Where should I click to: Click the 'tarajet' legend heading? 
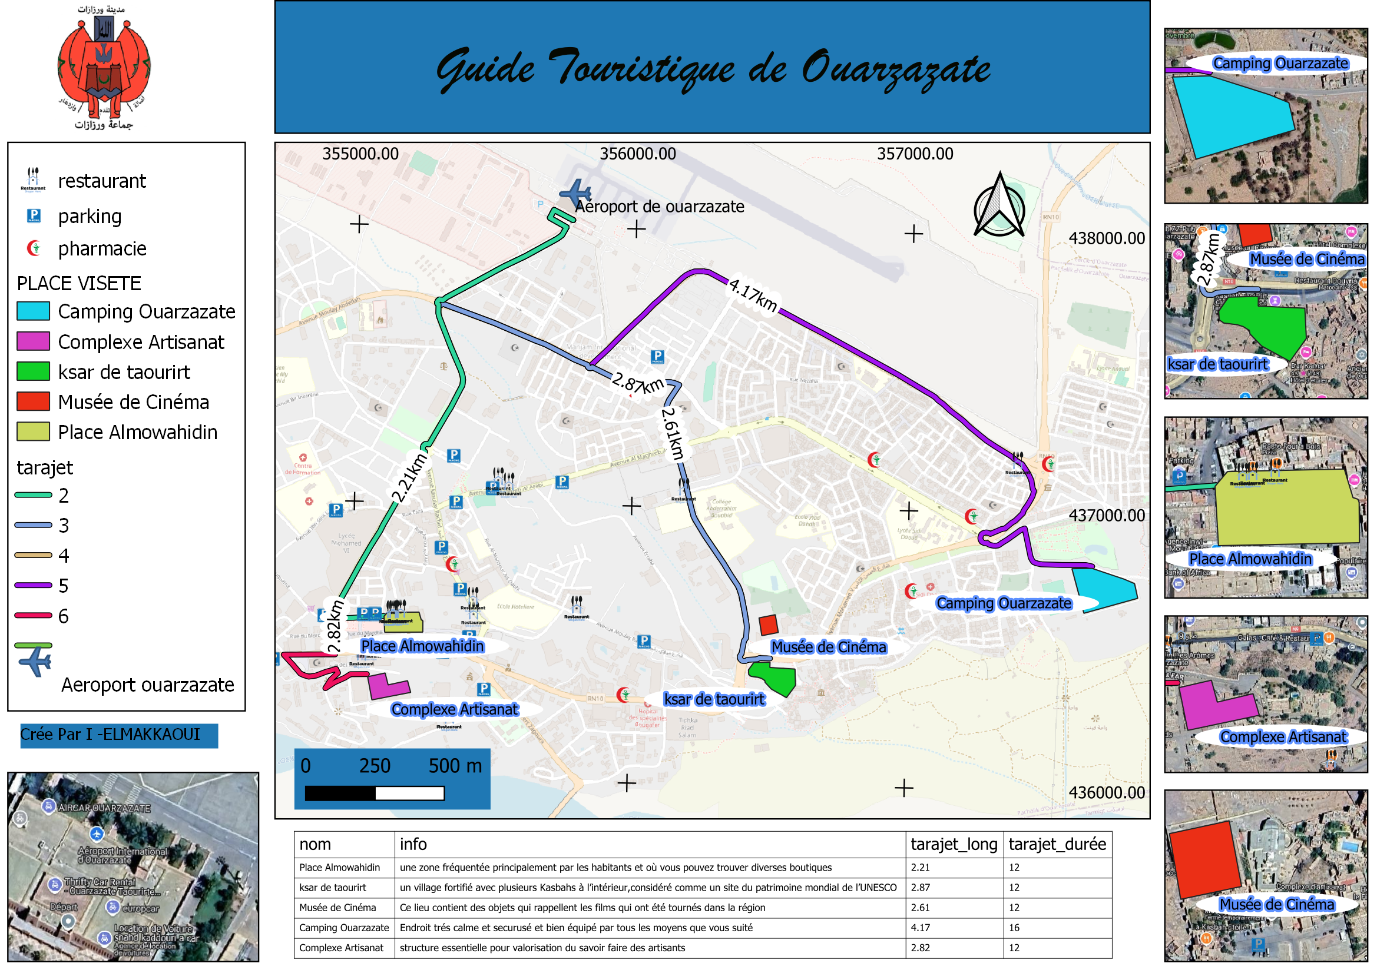[45, 467]
